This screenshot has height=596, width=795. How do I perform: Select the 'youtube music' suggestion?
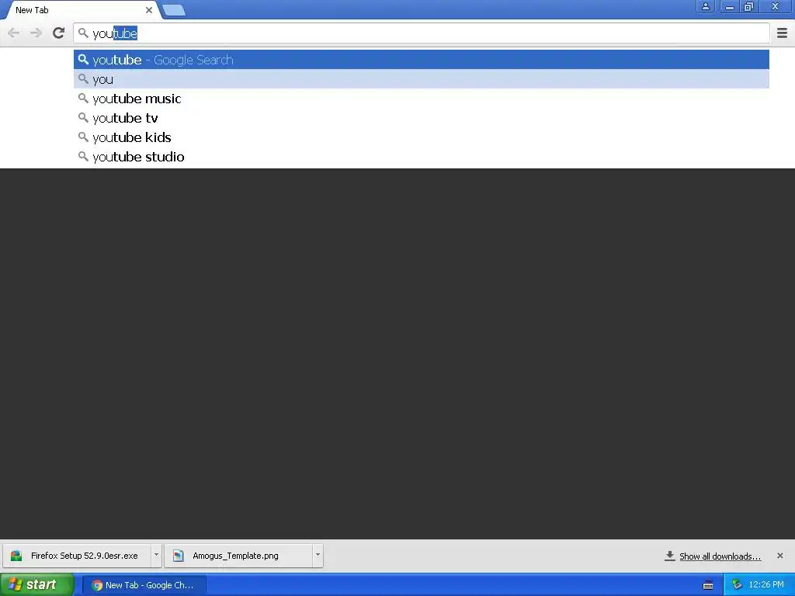click(422, 99)
